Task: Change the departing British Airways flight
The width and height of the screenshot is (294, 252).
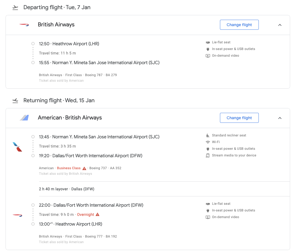Action: (x=239, y=25)
